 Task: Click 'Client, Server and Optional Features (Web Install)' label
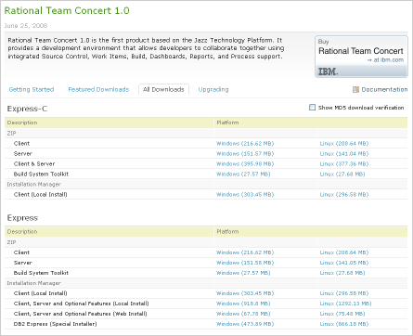(x=81, y=314)
